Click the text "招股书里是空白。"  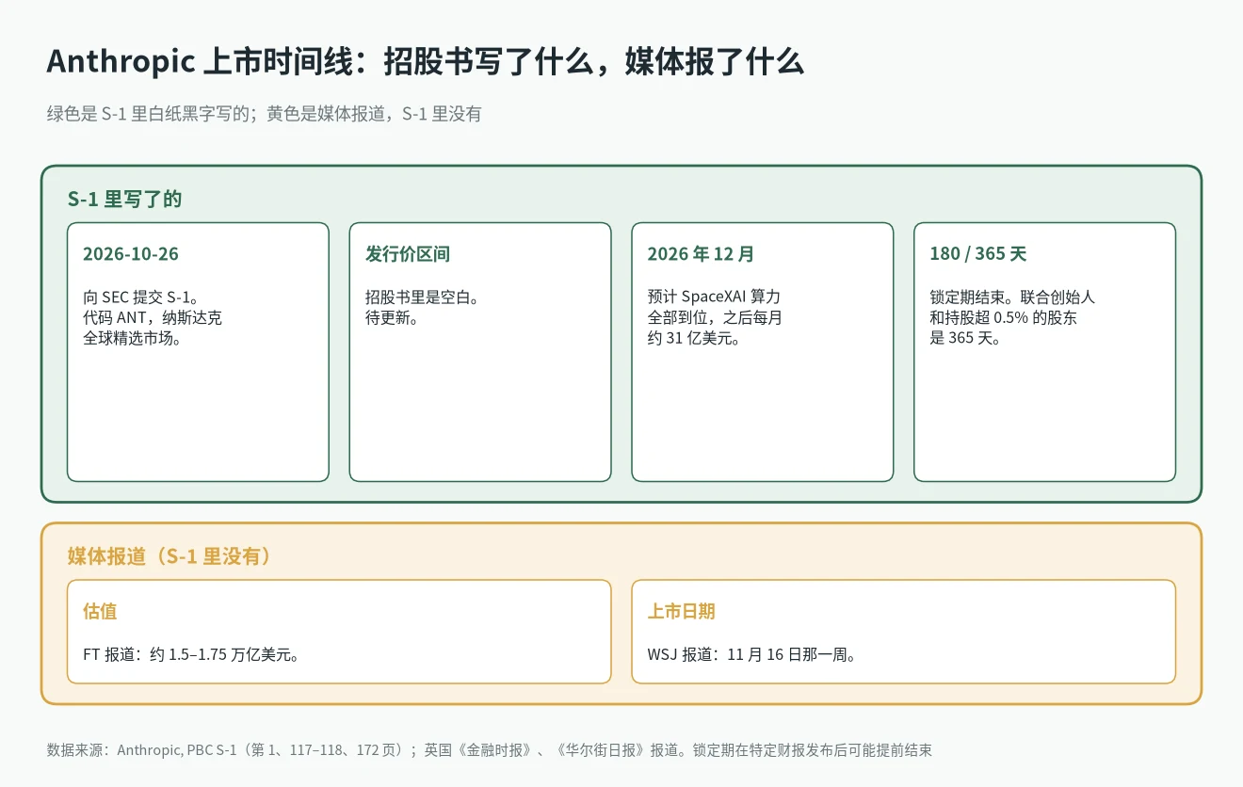pyautogui.click(x=423, y=297)
